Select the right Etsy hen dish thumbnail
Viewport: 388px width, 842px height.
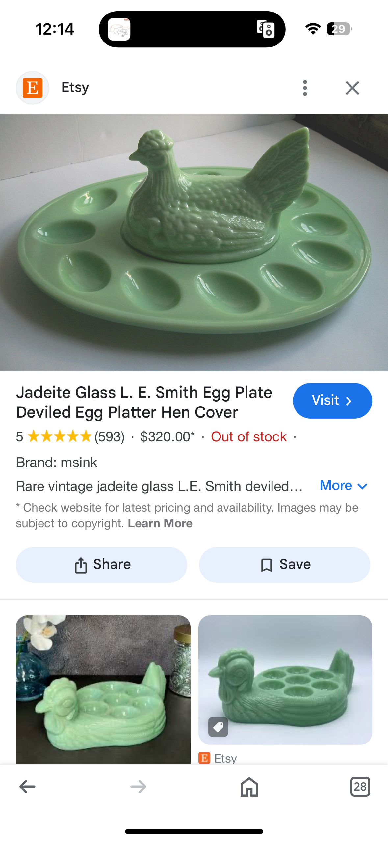pos(285,680)
